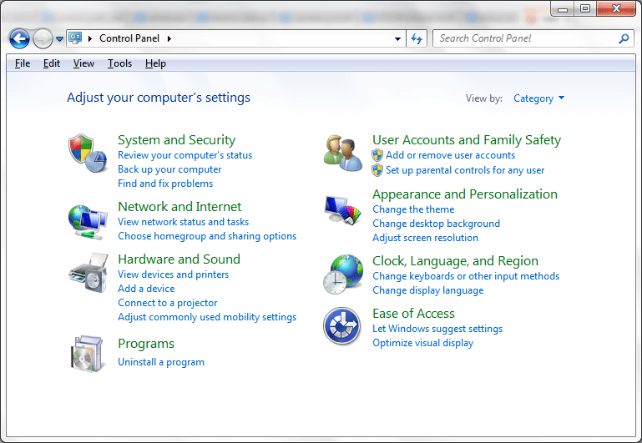Click the Appearance and Personalization monitor icon
642x443 pixels.
(342, 209)
